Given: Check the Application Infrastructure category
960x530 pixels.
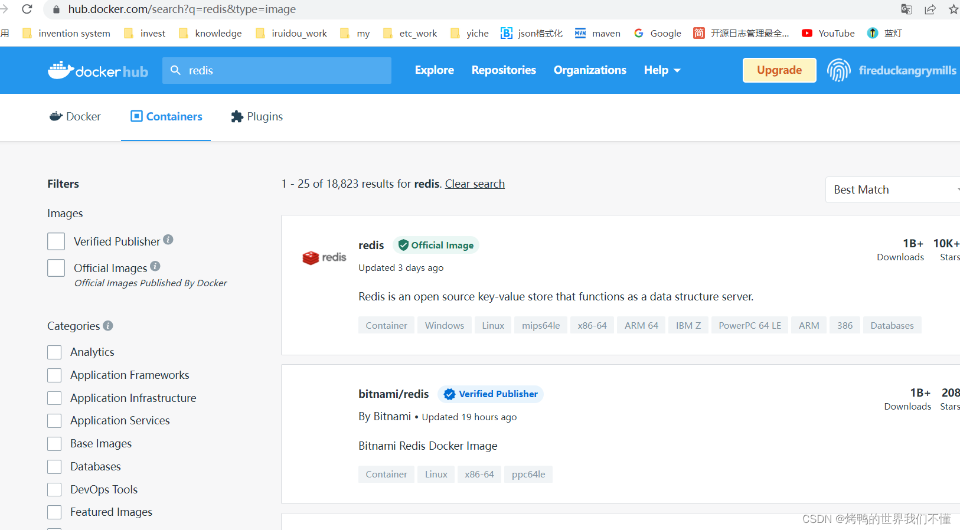Looking at the screenshot, I should [54, 398].
